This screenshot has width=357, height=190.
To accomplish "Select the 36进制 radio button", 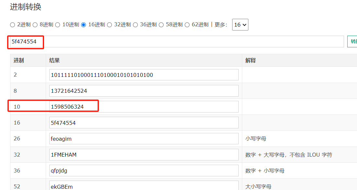I will [x=136, y=25].
